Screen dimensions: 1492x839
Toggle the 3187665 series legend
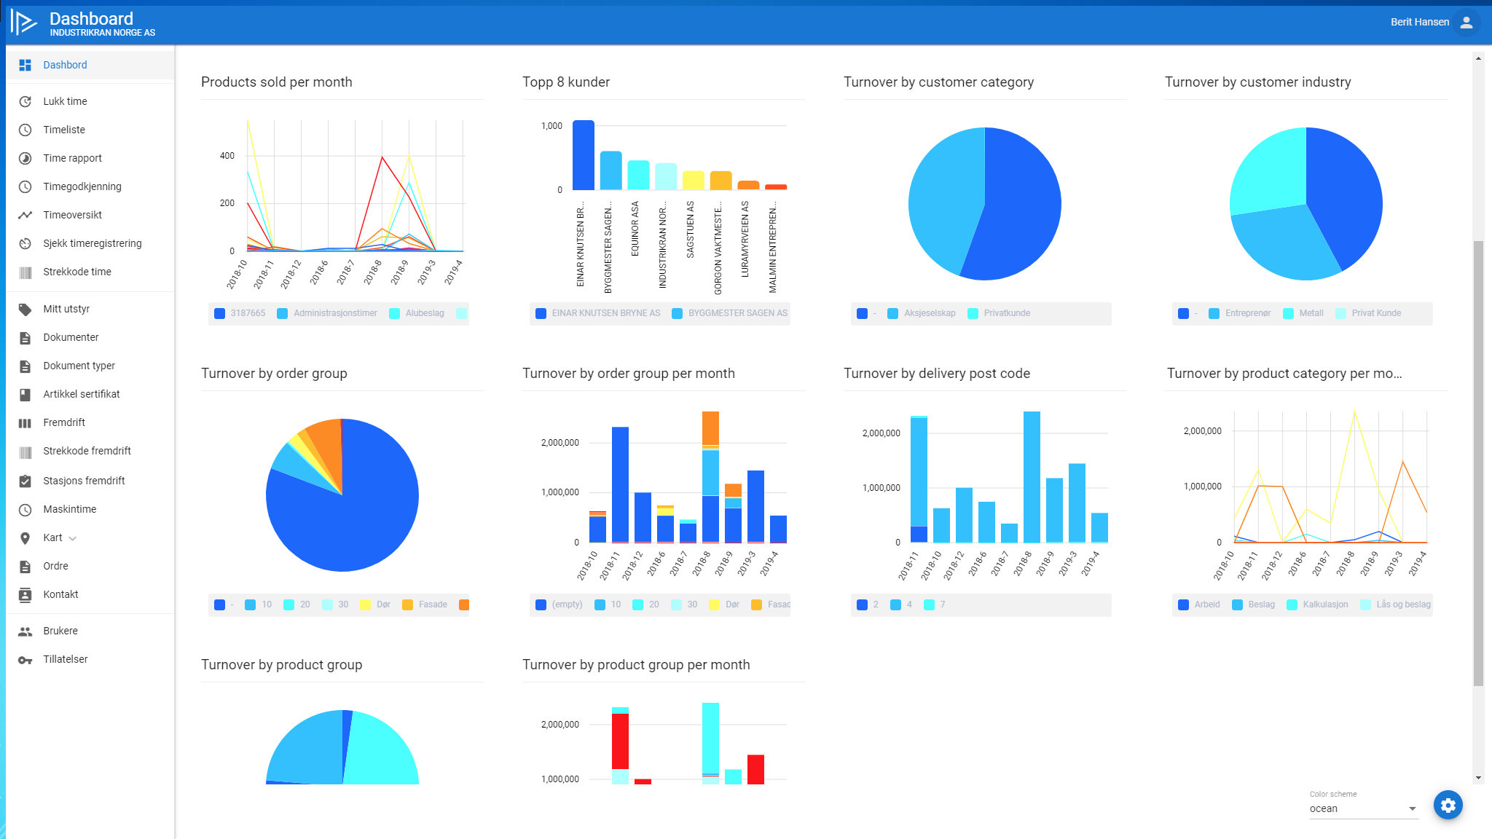tap(240, 313)
